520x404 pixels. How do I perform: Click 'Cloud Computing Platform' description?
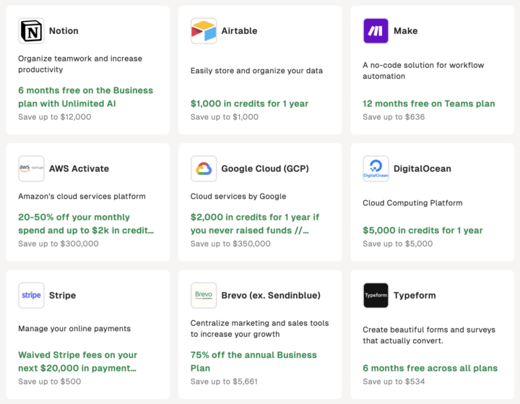point(412,203)
